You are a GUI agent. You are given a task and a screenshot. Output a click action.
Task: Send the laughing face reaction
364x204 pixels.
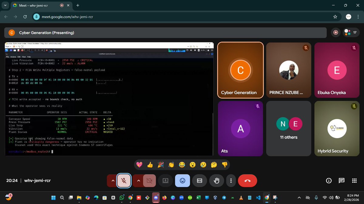pos(182,165)
